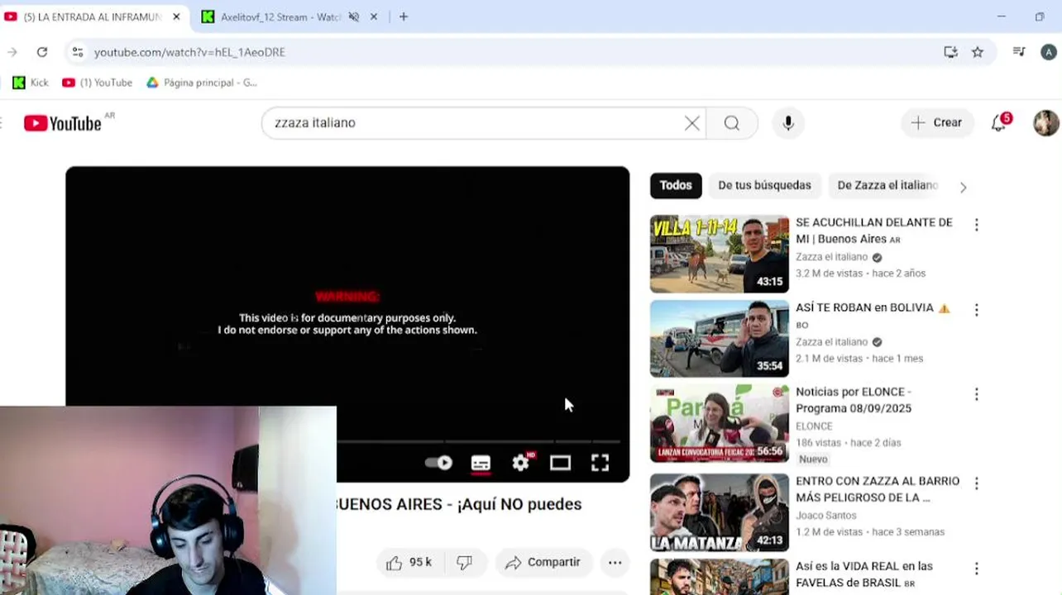Open video title SE ACUCHILLAN DELANTE DE MI
This screenshot has height=595, width=1062.
(874, 231)
